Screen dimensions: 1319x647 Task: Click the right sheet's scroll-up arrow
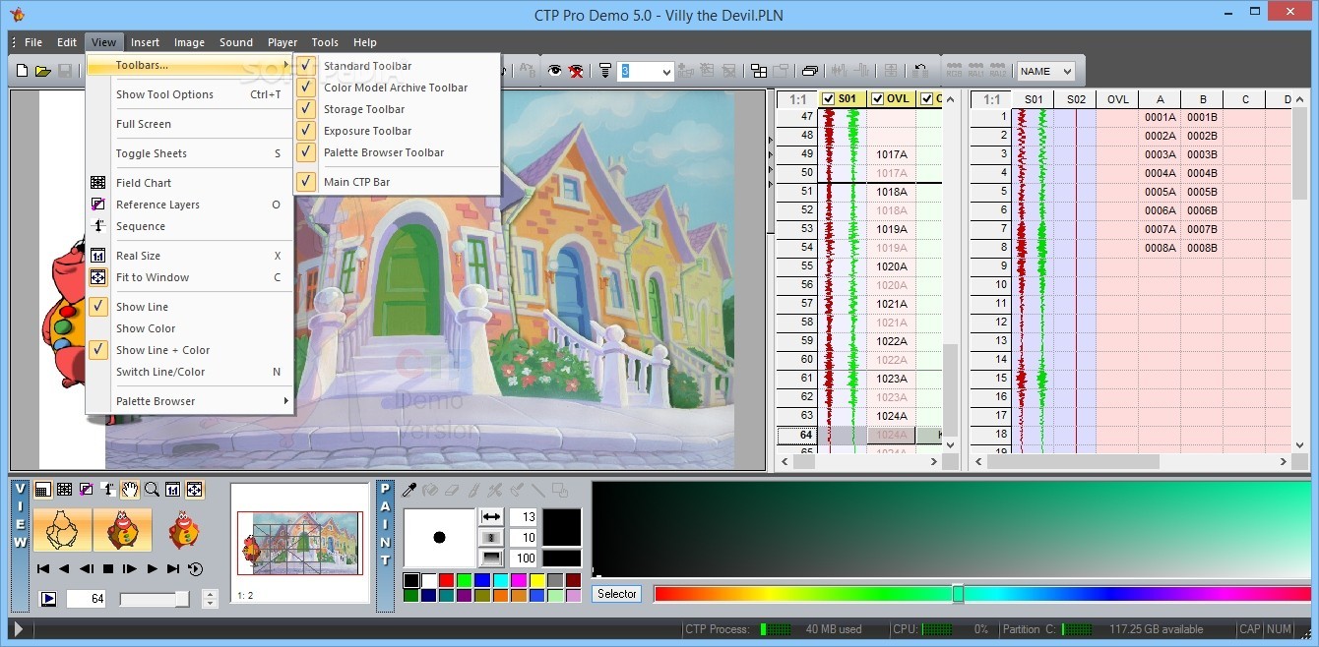pyautogui.click(x=1300, y=99)
